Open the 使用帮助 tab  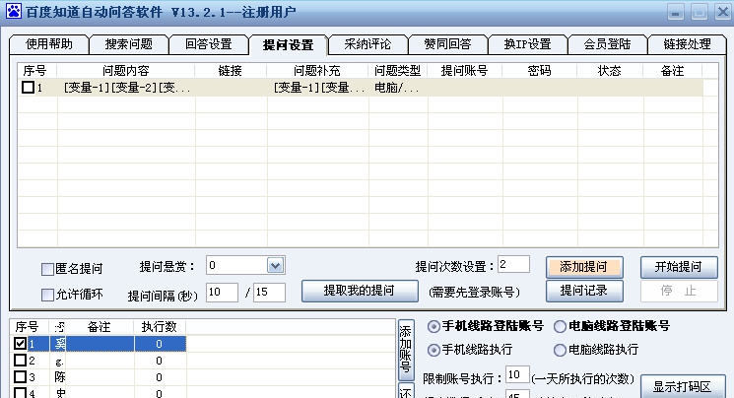coord(48,44)
